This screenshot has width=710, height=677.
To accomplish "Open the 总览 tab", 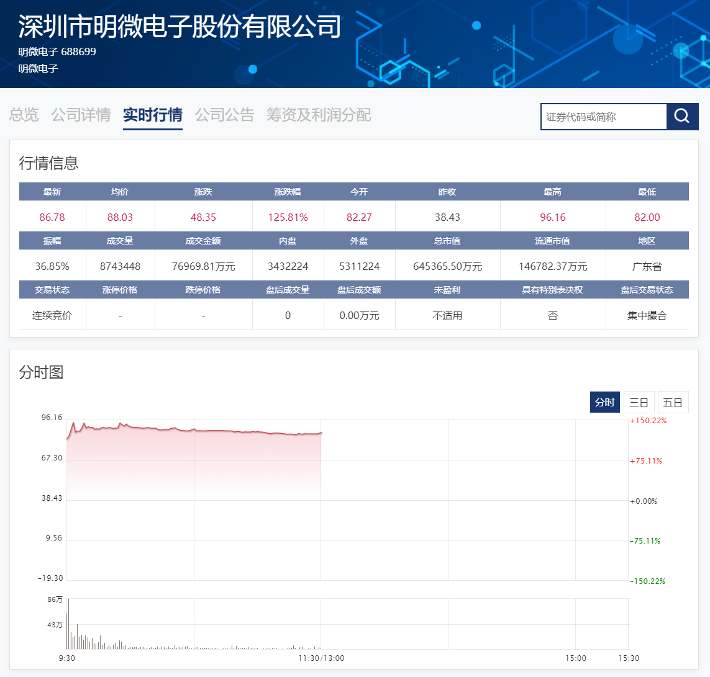I will [24, 115].
